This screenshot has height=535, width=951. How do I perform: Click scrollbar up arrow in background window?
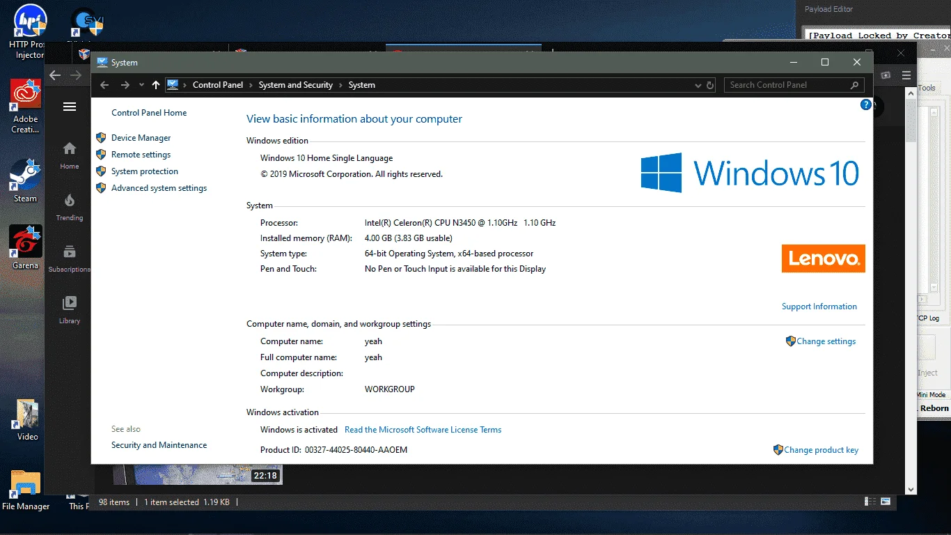pyautogui.click(x=911, y=92)
